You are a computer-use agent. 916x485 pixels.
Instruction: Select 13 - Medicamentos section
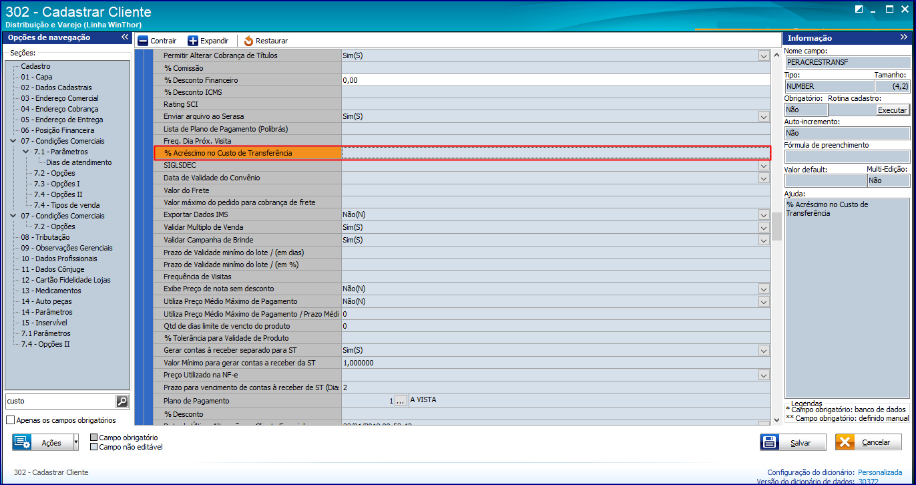click(51, 291)
